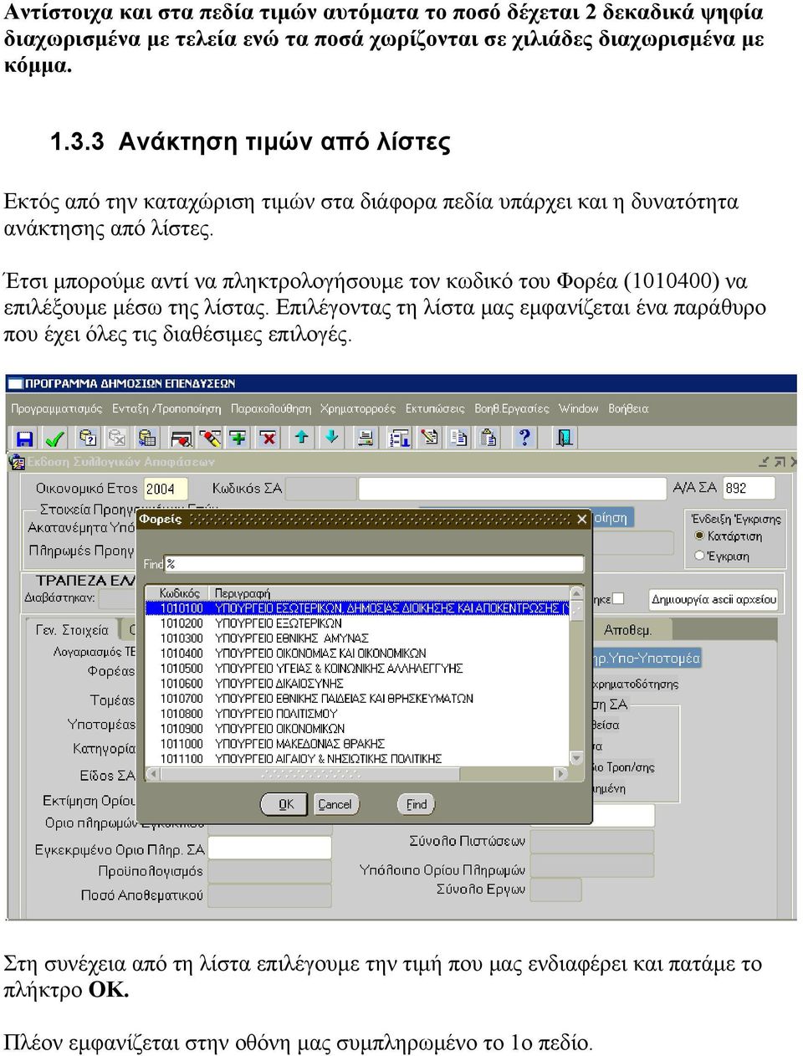The image size is (803, 1056).
Task: Click the Find button in Φορείς dialog
Action: click(x=417, y=804)
